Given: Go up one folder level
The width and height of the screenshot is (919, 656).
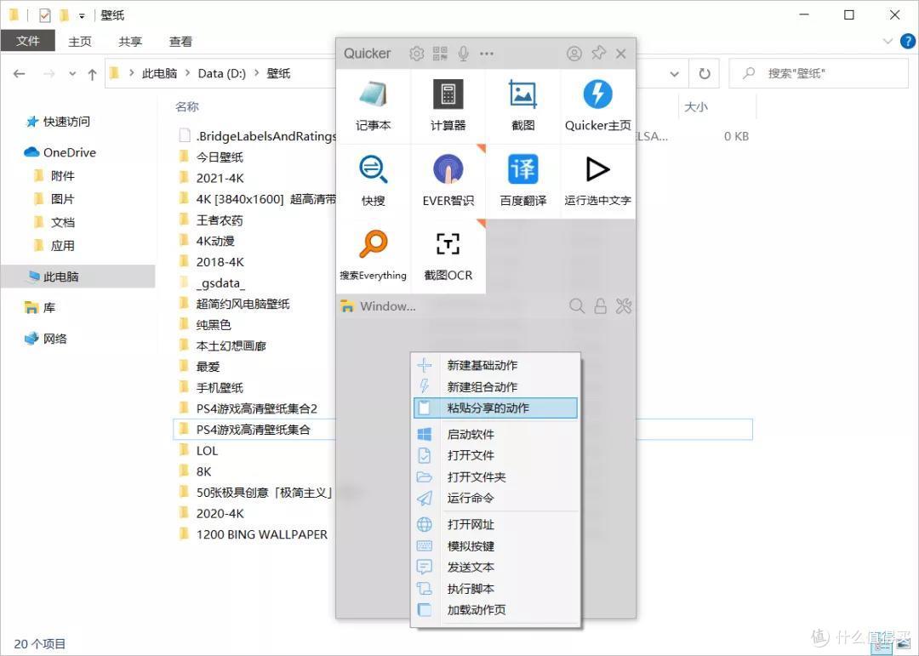Looking at the screenshot, I should [x=92, y=74].
